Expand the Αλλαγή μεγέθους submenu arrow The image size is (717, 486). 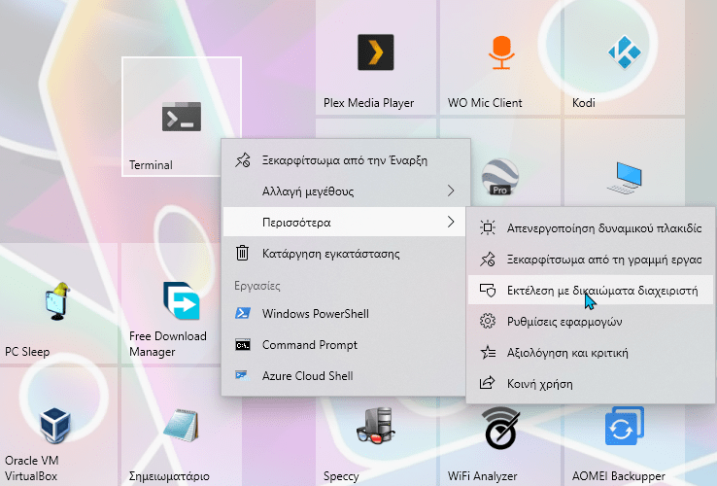451,191
